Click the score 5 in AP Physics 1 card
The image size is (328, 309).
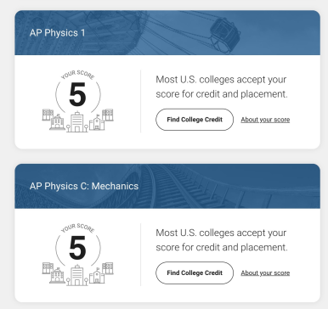tap(77, 94)
